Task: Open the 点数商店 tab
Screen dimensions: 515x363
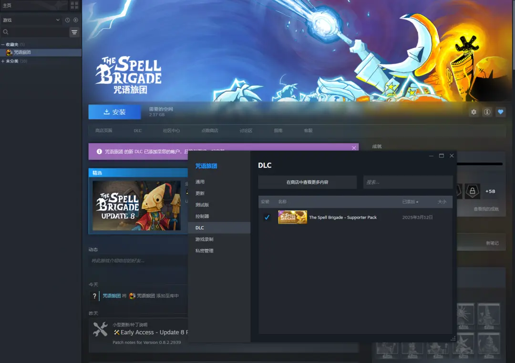Action: pyautogui.click(x=210, y=131)
